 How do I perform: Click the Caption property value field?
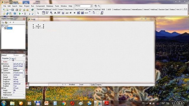click(18, 71)
